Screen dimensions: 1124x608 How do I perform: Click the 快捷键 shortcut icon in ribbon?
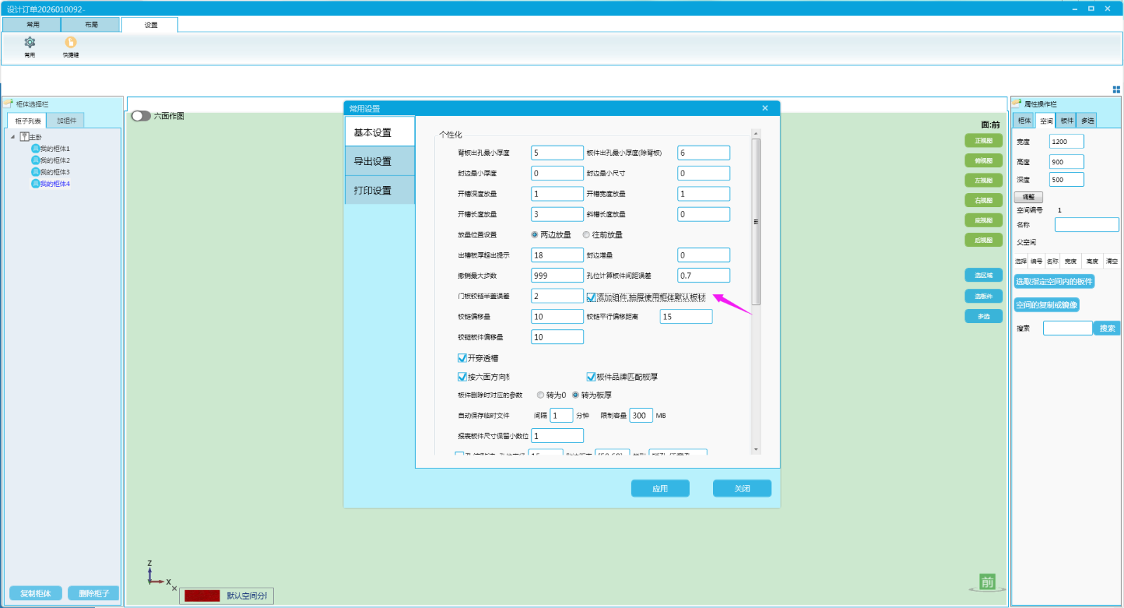(71, 42)
